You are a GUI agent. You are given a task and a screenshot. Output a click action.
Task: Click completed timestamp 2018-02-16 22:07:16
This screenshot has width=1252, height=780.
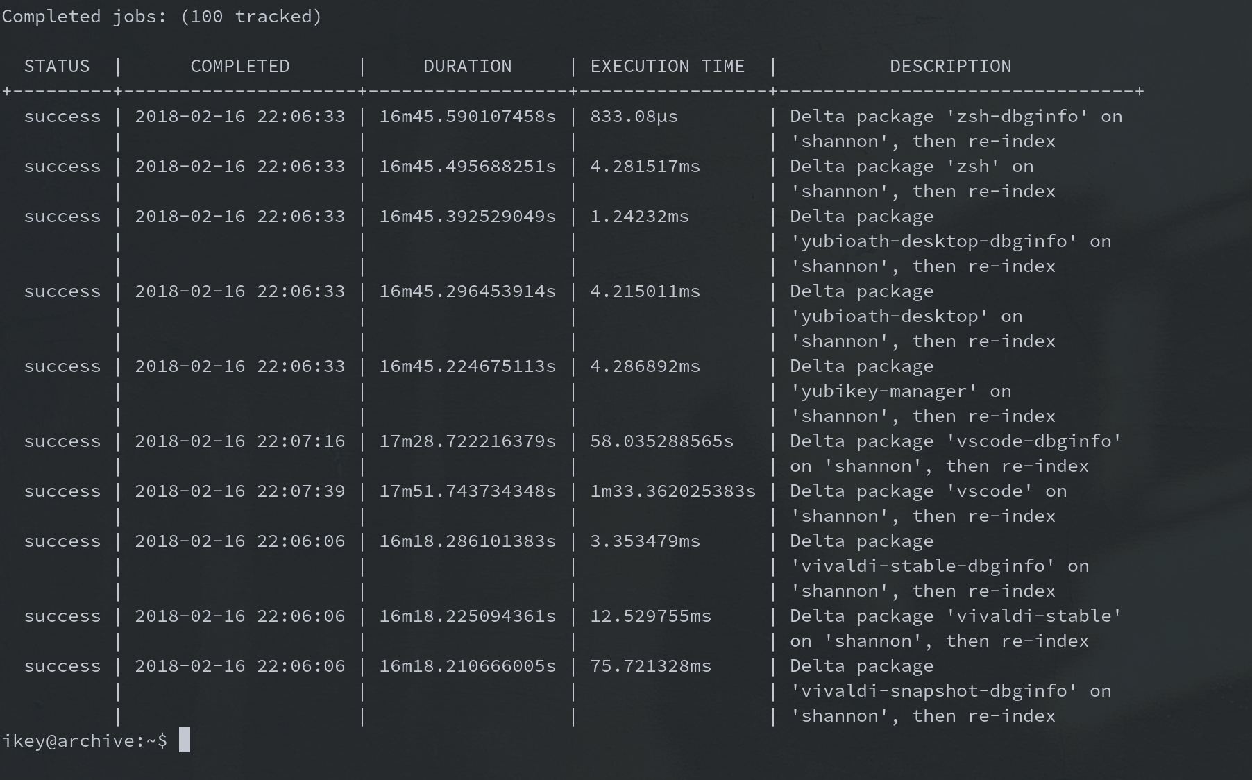[240, 441]
